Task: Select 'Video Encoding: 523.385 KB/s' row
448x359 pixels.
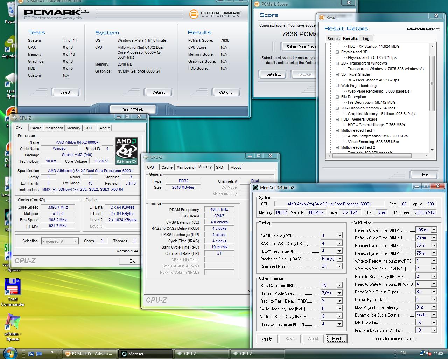Action: point(373,142)
